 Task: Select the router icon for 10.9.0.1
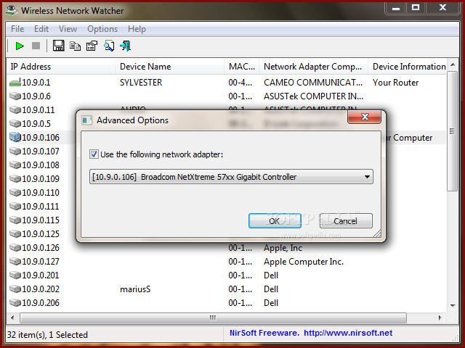(x=15, y=83)
